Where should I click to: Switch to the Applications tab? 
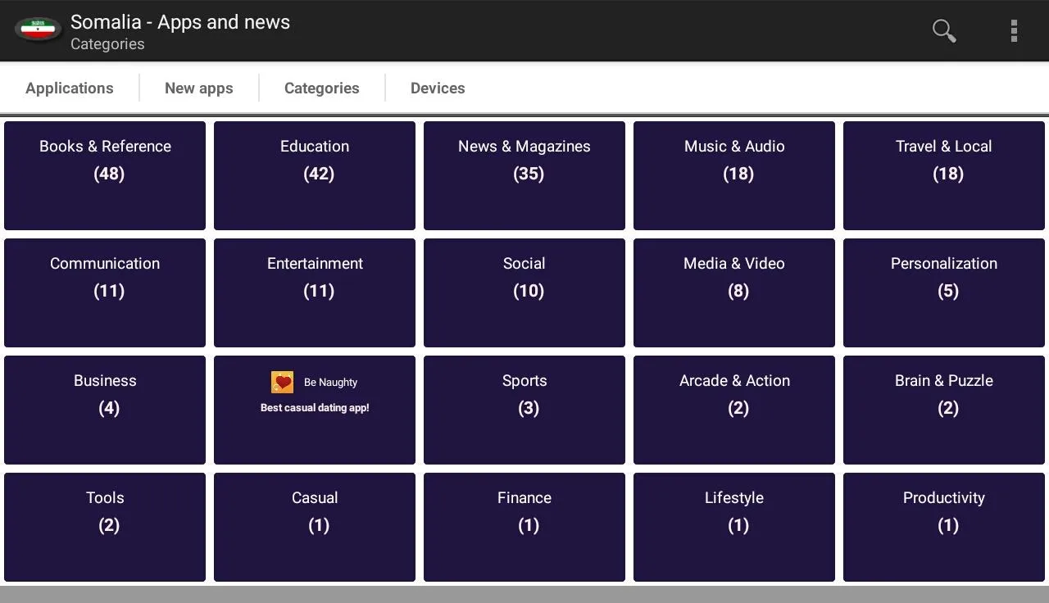click(x=70, y=88)
